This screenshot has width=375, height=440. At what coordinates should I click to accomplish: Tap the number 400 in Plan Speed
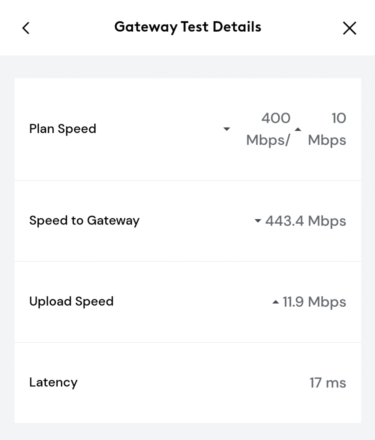coord(276,118)
